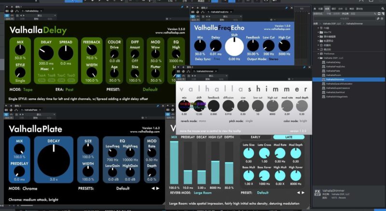The width and height of the screenshot is (386, 211).
Task: Click the Stereo output mode in ValhallaFreqEcho
Action: [x=274, y=59]
